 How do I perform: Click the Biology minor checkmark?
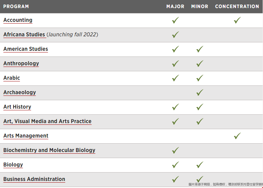(x=200, y=165)
